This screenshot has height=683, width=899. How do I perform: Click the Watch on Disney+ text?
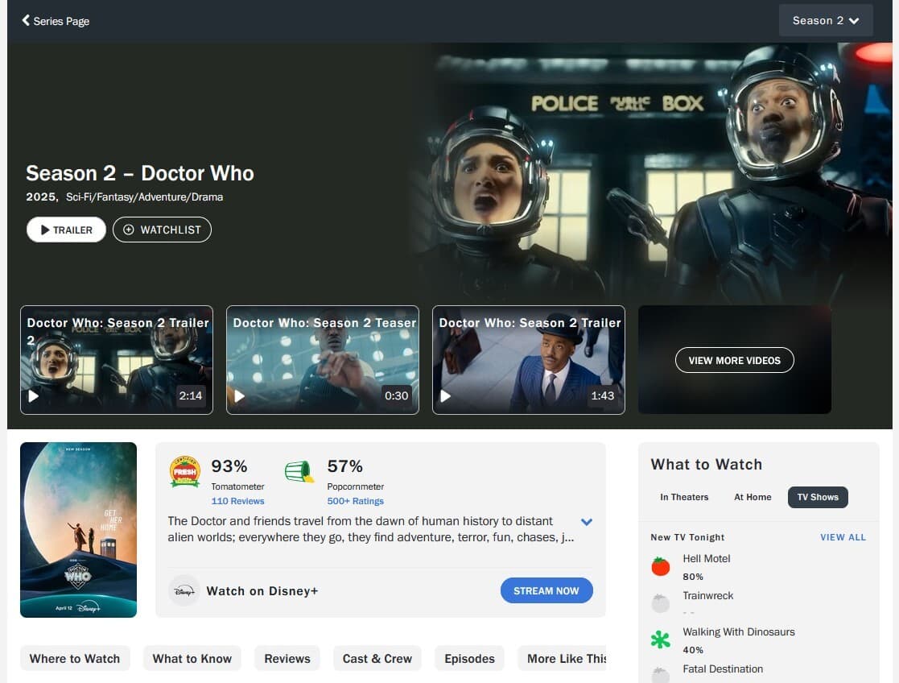[262, 591]
